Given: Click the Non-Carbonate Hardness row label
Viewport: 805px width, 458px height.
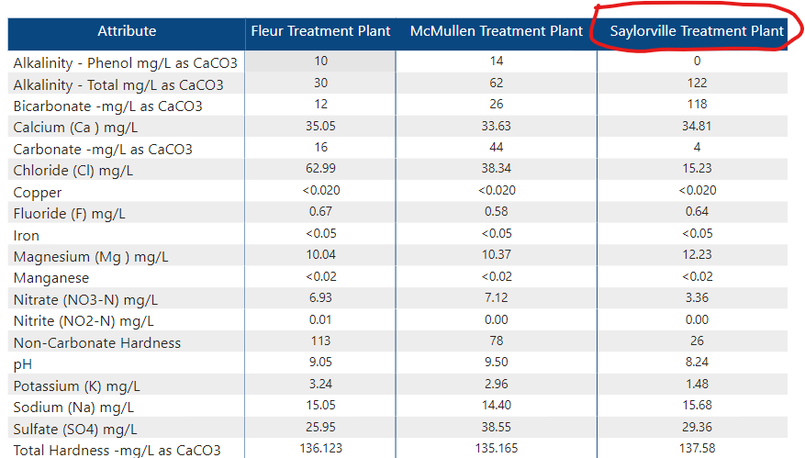Looking at the screenshot, I should click(97, 342).
